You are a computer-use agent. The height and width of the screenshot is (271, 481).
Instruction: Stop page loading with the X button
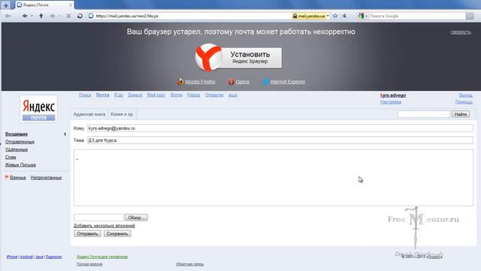coord(68,16)
